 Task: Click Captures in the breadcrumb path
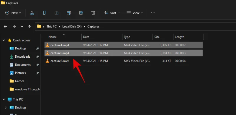93,26
